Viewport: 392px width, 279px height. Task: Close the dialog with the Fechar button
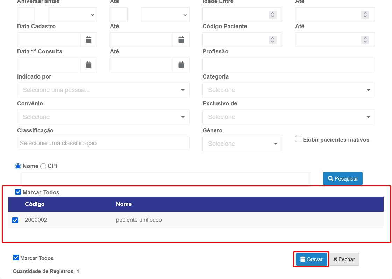[x=344, y=259]
